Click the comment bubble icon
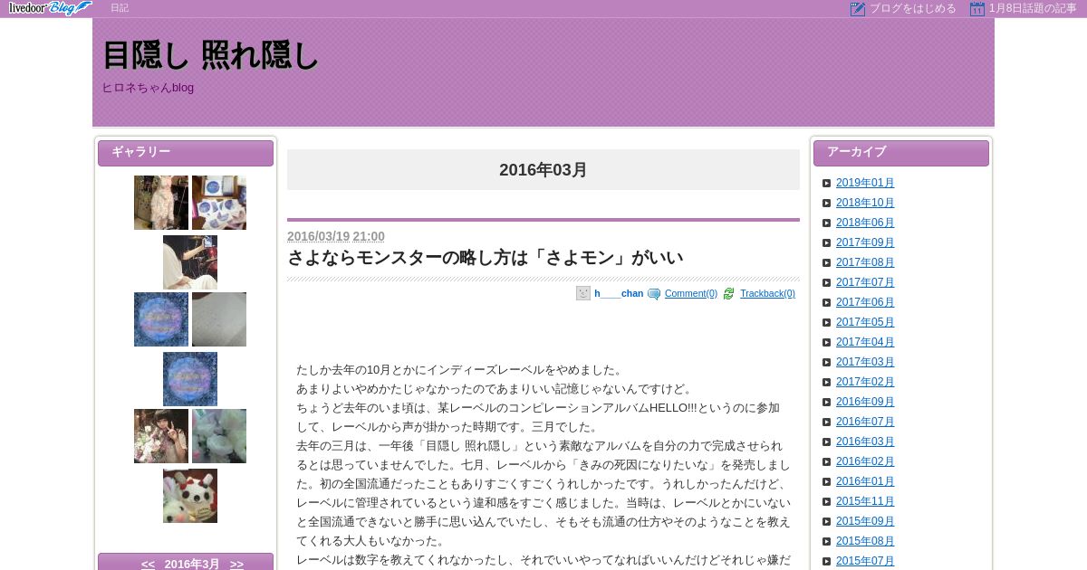Screen dimensions: 1087x570 pyautogui.click(x=654, y=294)
